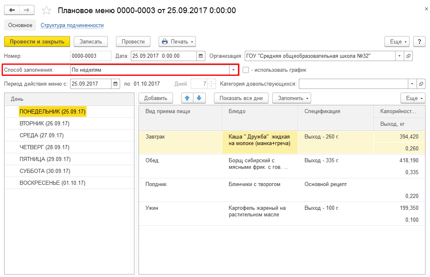
Task: Click Провести и закрыть button
Action: pyautogui.click(x=37, y=42)
